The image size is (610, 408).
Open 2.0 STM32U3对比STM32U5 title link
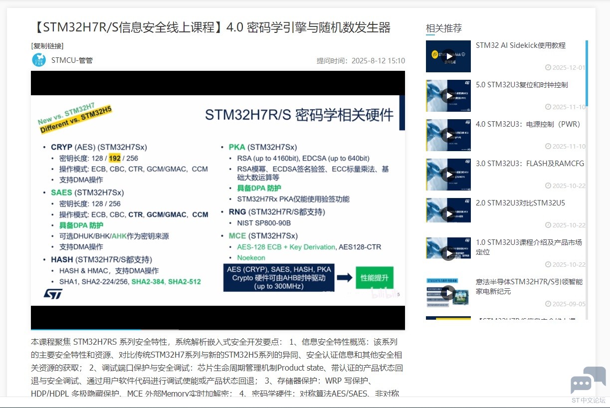[x=520, y=203]
